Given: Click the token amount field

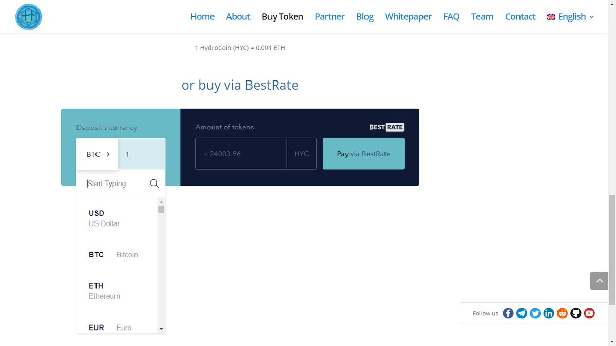Looking at the screenshot, I should [x=241, y=154].
